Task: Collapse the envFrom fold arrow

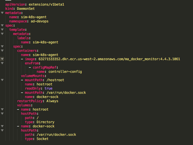Action: (2, 63)
